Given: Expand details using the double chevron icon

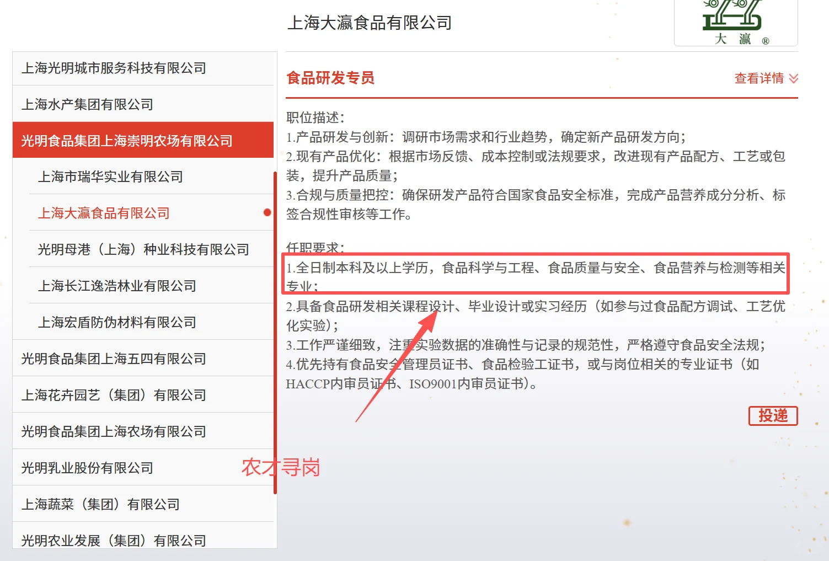Looking at the screenshot, I should 794,78.
